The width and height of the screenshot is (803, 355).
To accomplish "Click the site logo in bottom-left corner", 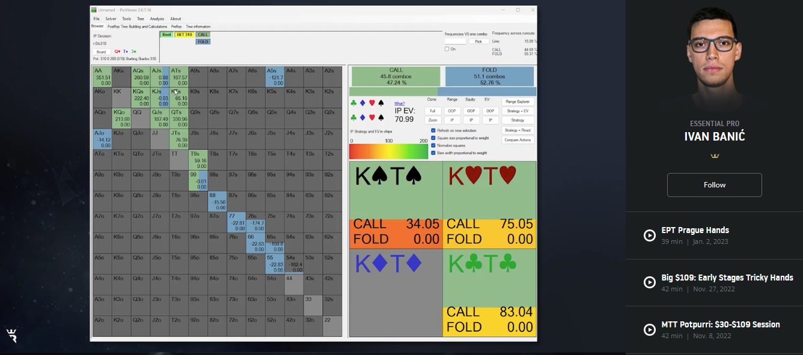I will (11, 335).
